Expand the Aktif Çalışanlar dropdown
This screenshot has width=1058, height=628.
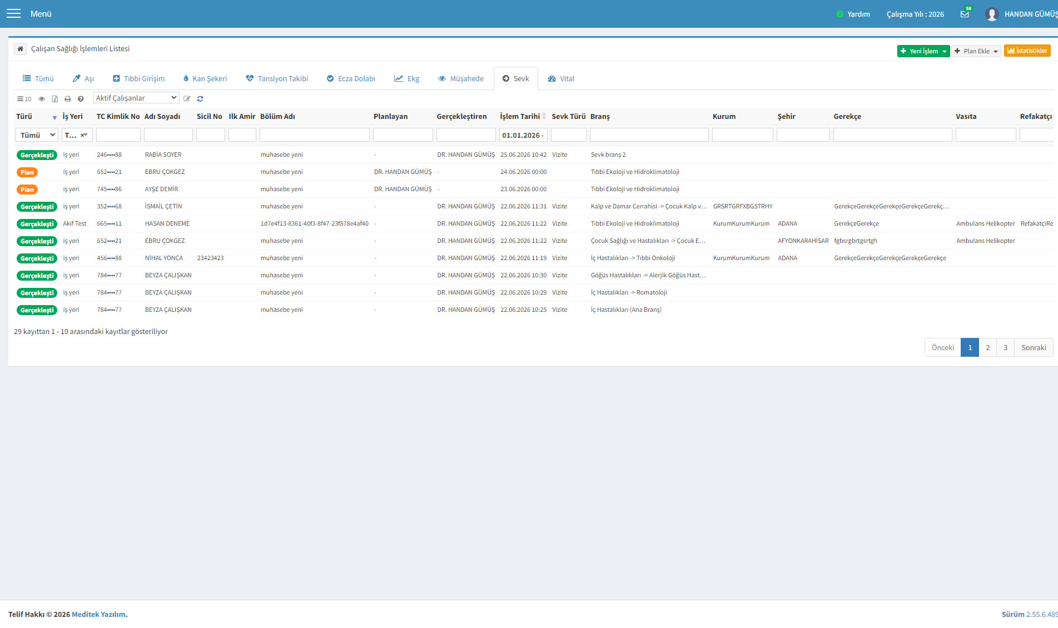coord(136,98)
